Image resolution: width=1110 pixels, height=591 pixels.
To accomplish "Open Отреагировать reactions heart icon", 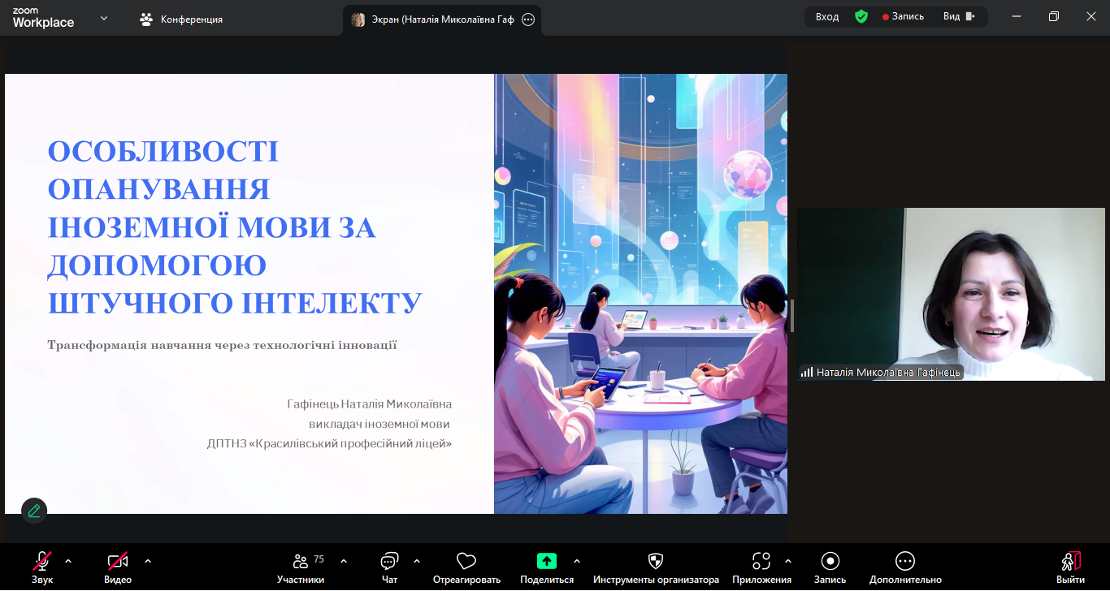I will pos(466,561).
